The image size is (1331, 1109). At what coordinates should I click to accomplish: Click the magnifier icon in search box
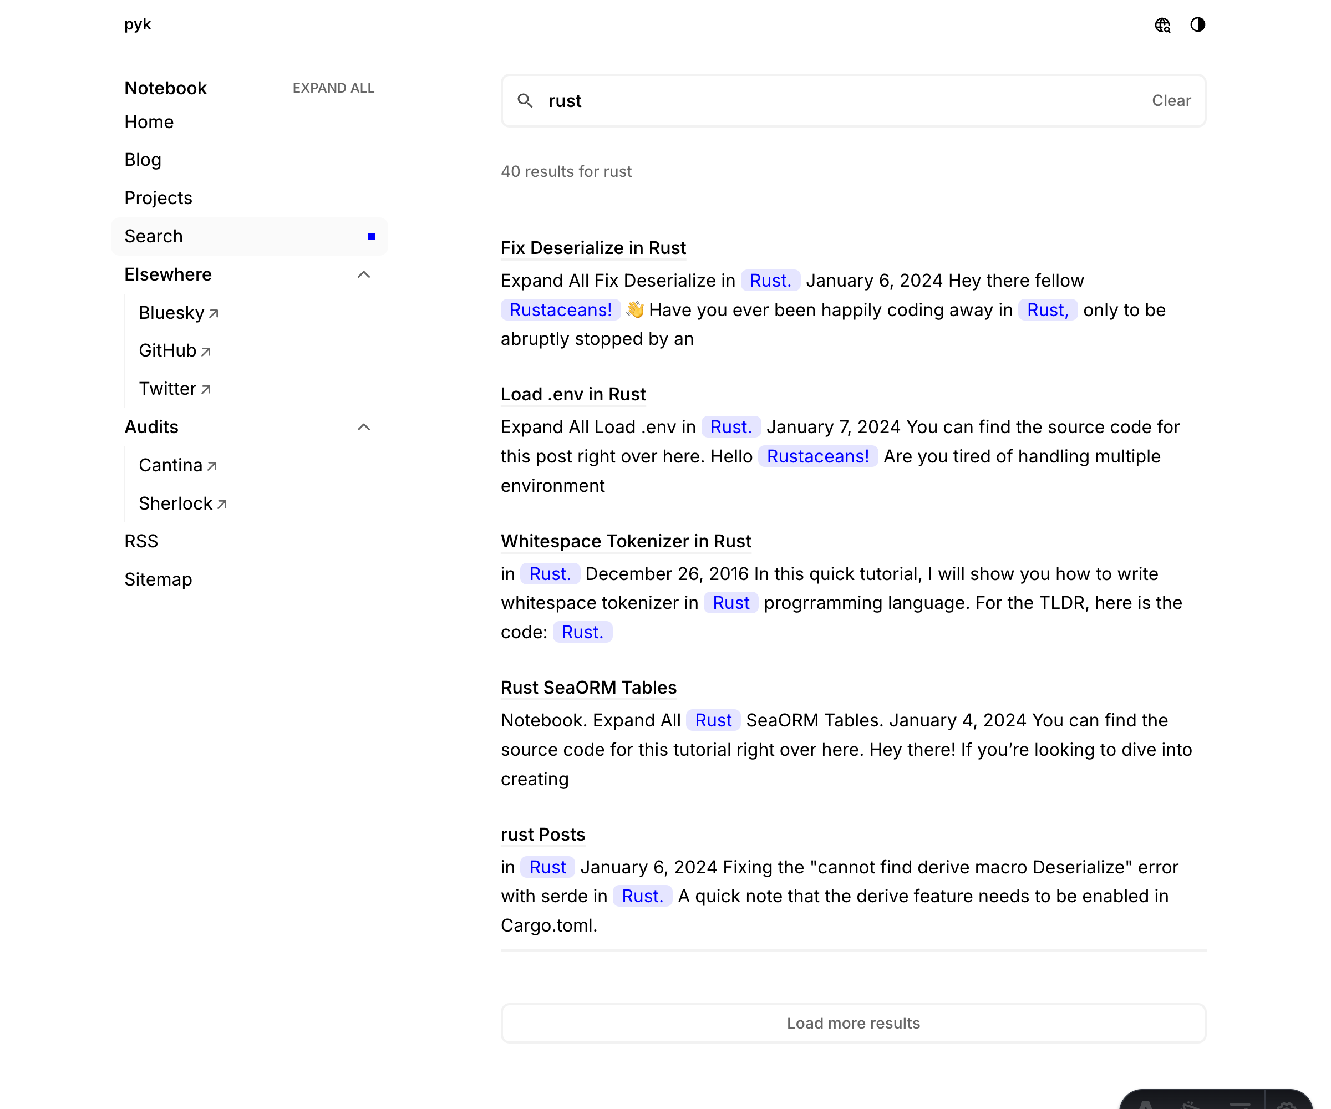525,101
